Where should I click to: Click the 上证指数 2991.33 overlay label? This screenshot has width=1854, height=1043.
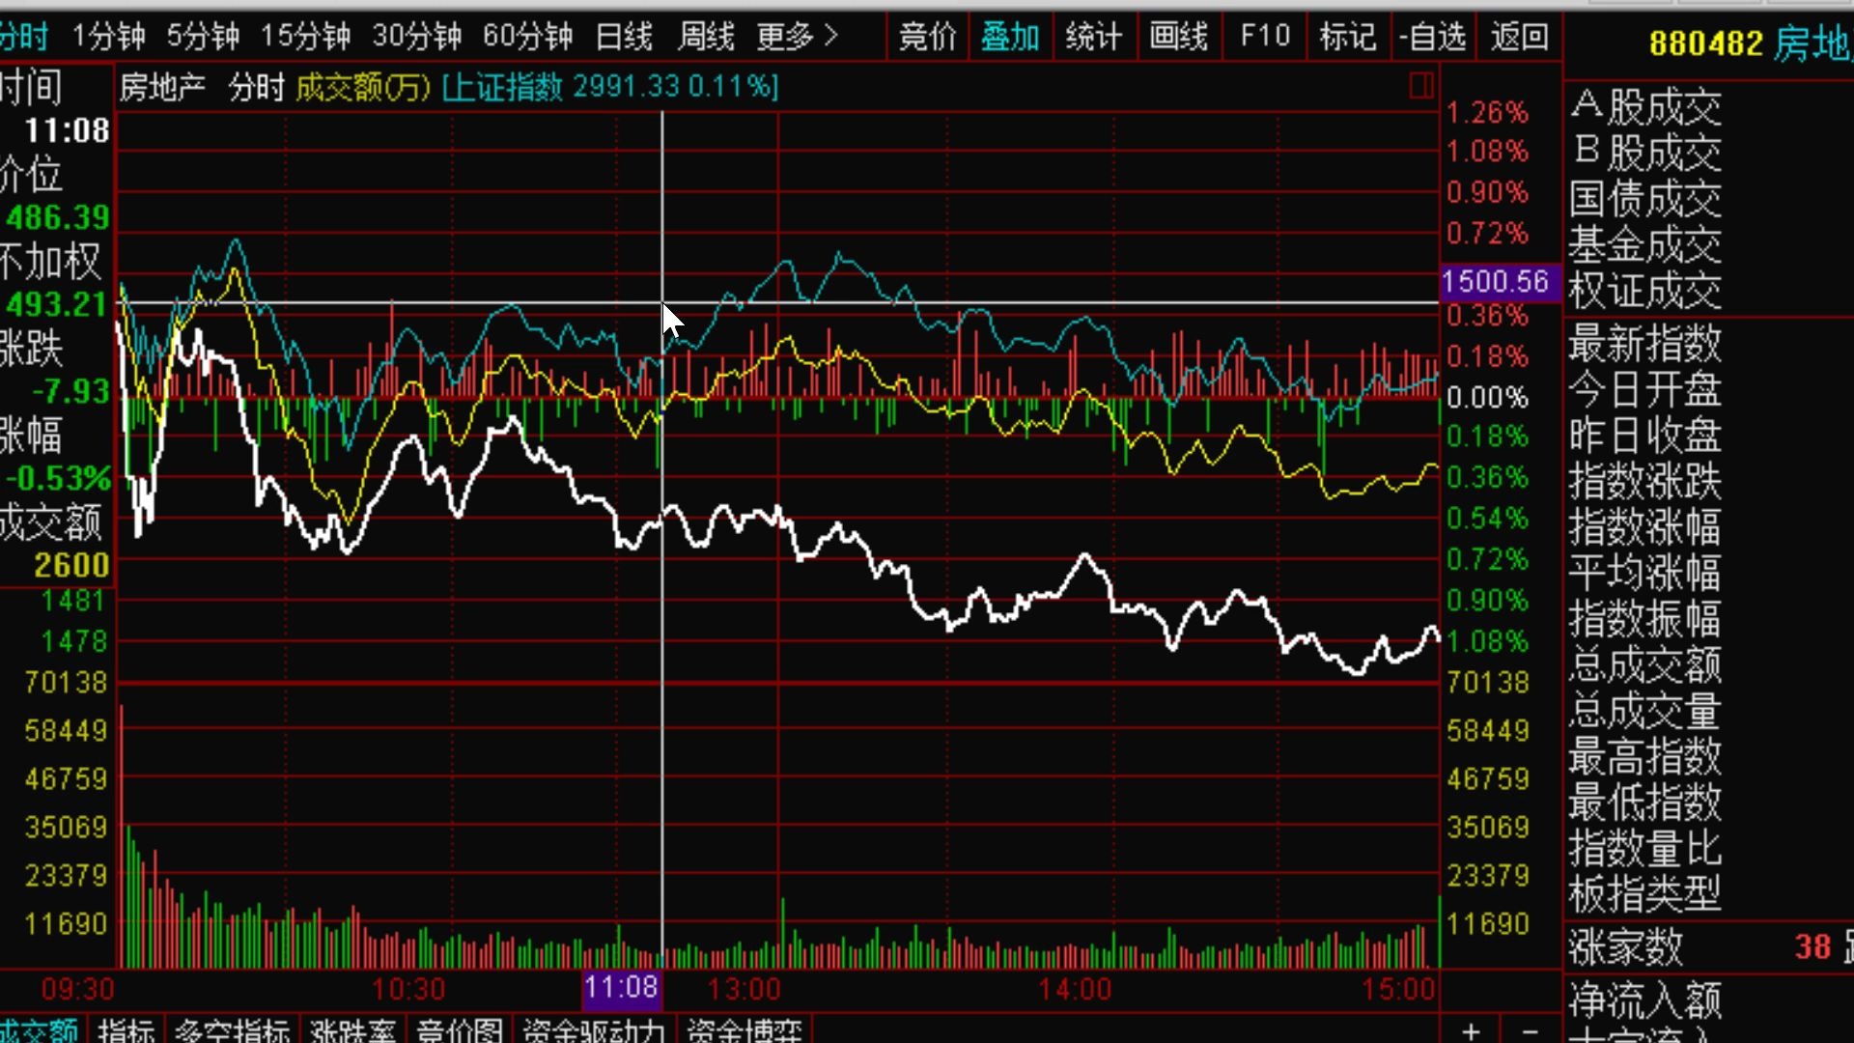609,87
